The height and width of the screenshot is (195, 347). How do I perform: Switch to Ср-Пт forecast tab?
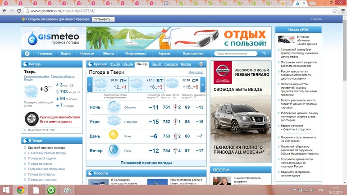[x=156, y=64]
